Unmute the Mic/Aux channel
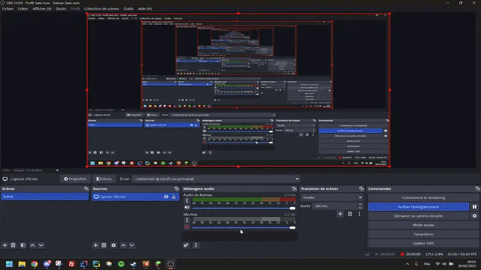Viewport: 481px width, 270px height. click(x=187, y=227)
